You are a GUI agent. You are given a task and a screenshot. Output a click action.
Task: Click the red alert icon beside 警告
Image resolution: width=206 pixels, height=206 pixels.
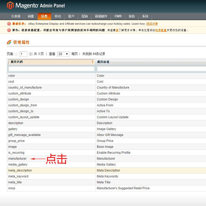click(9, 30)
